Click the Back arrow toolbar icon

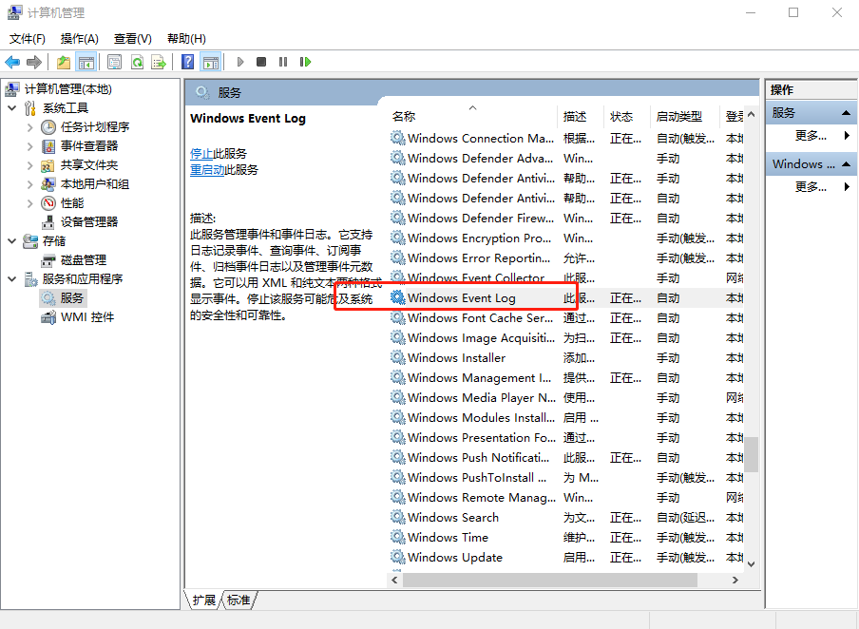coord(12,62)
